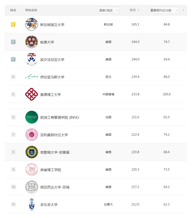
Task: Open the 重要期刊论文数 indicator dropdown
Action: [164, 10]
